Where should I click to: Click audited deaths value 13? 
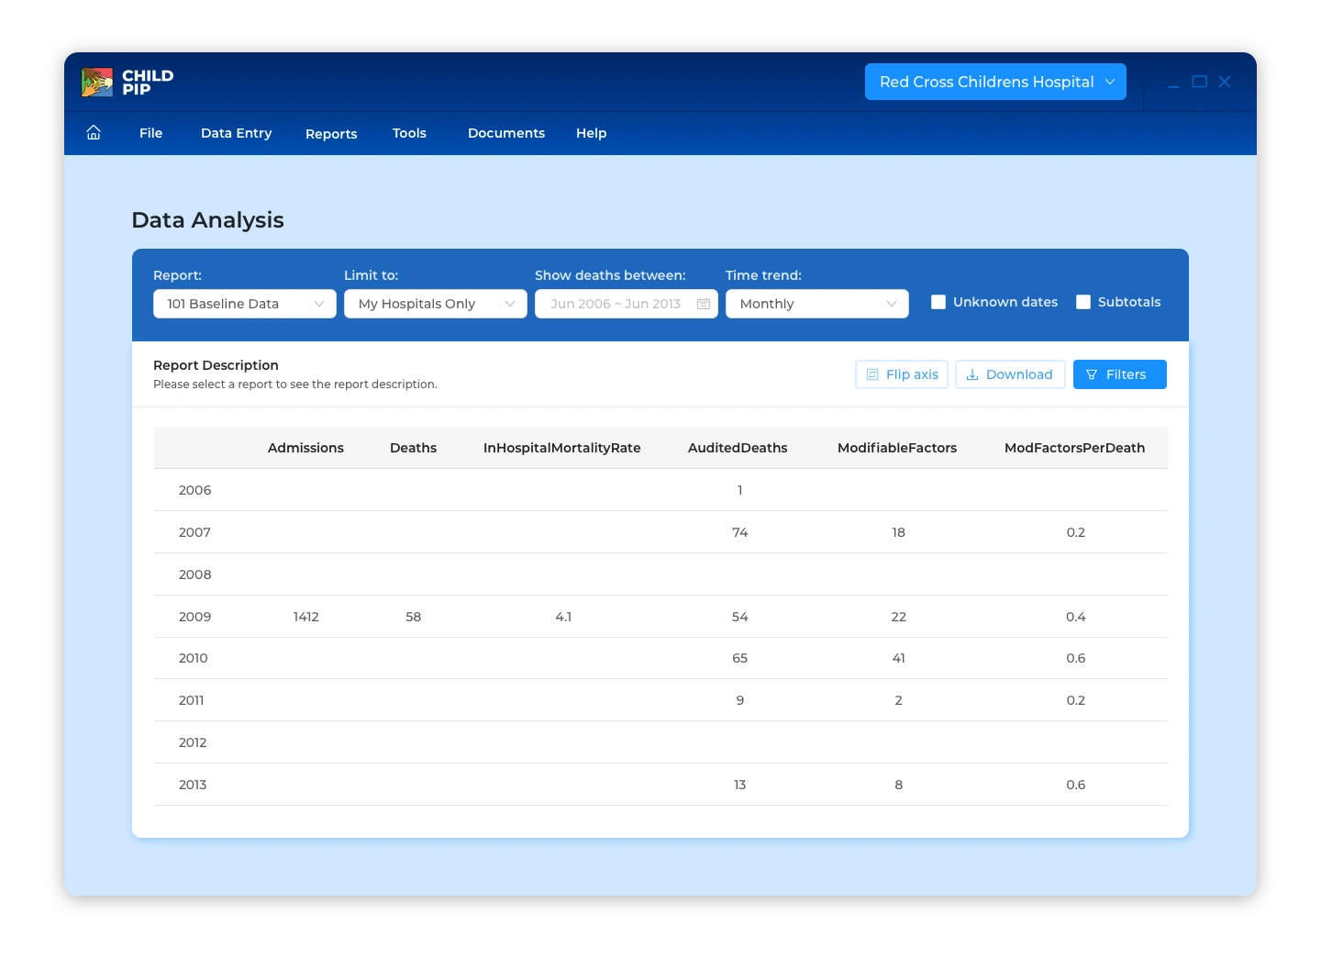pos(739,785)
